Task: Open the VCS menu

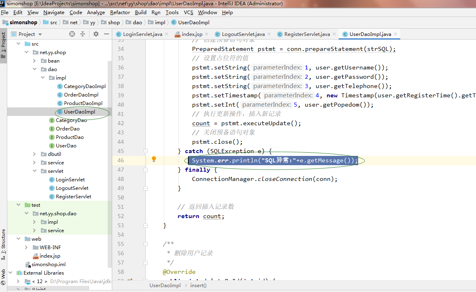Action: pos(188,13)
